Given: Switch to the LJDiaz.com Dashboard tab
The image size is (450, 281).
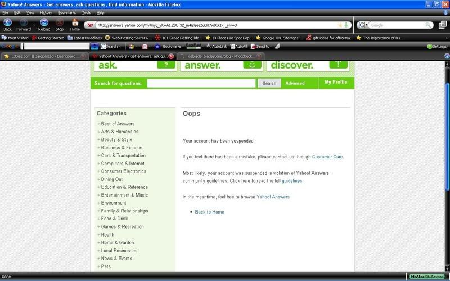Looking at the screenshot, I should pos(44,56).
